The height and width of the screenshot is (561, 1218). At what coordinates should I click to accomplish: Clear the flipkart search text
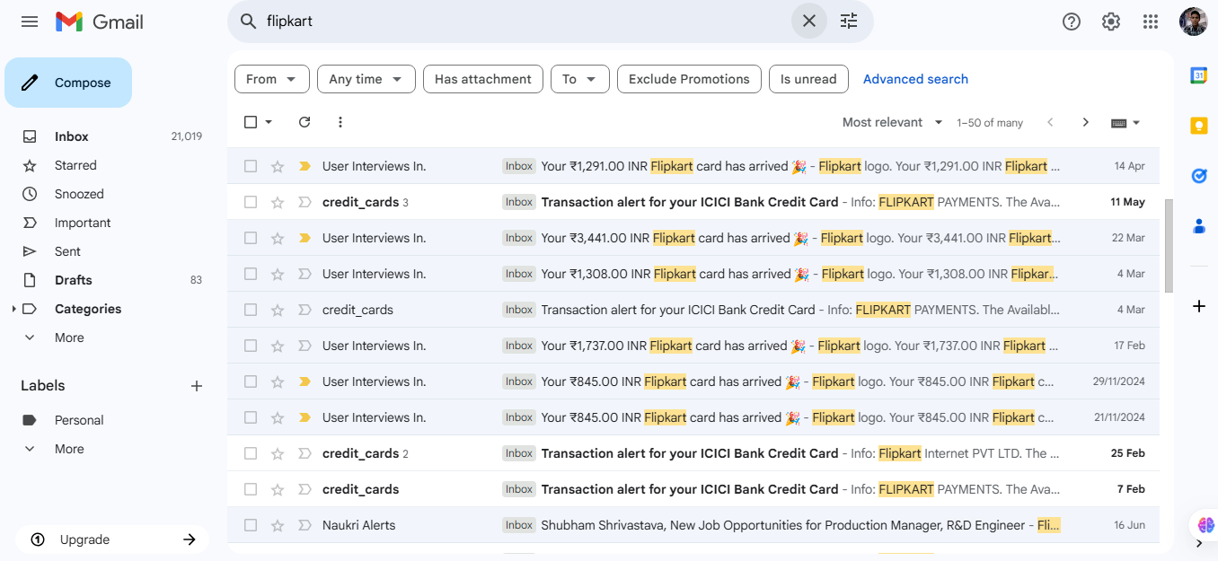pos(808,21)
